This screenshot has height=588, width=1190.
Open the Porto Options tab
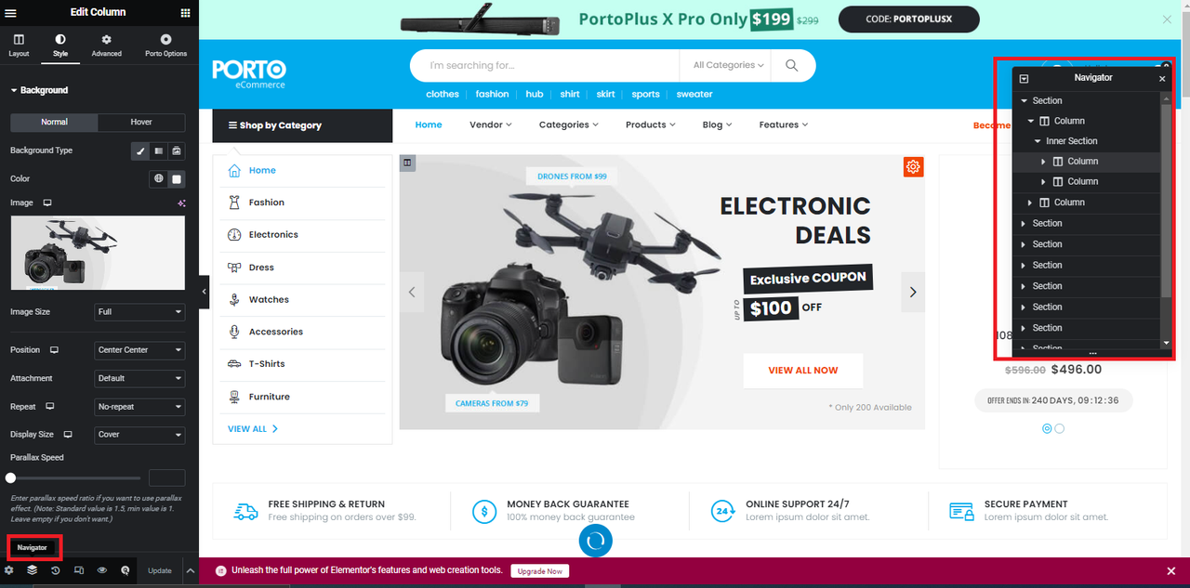coord(165,46)
